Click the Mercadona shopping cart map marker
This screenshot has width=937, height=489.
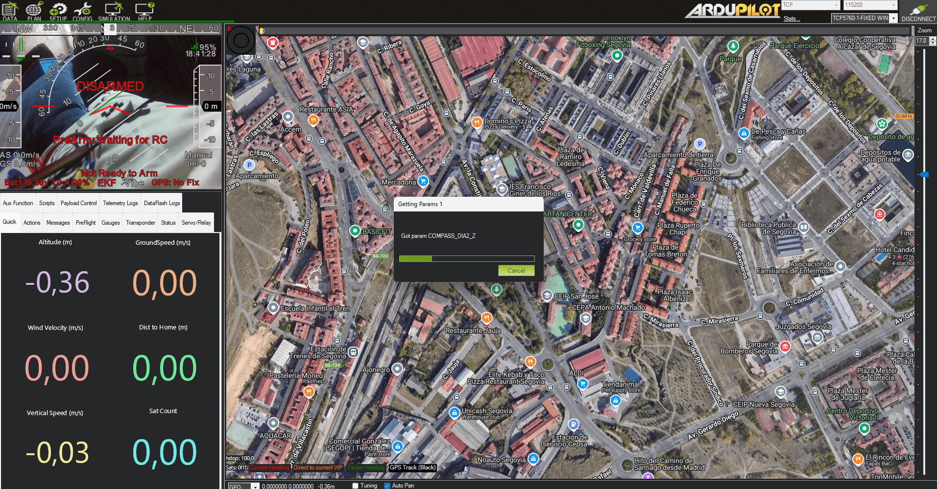[423, 181]
